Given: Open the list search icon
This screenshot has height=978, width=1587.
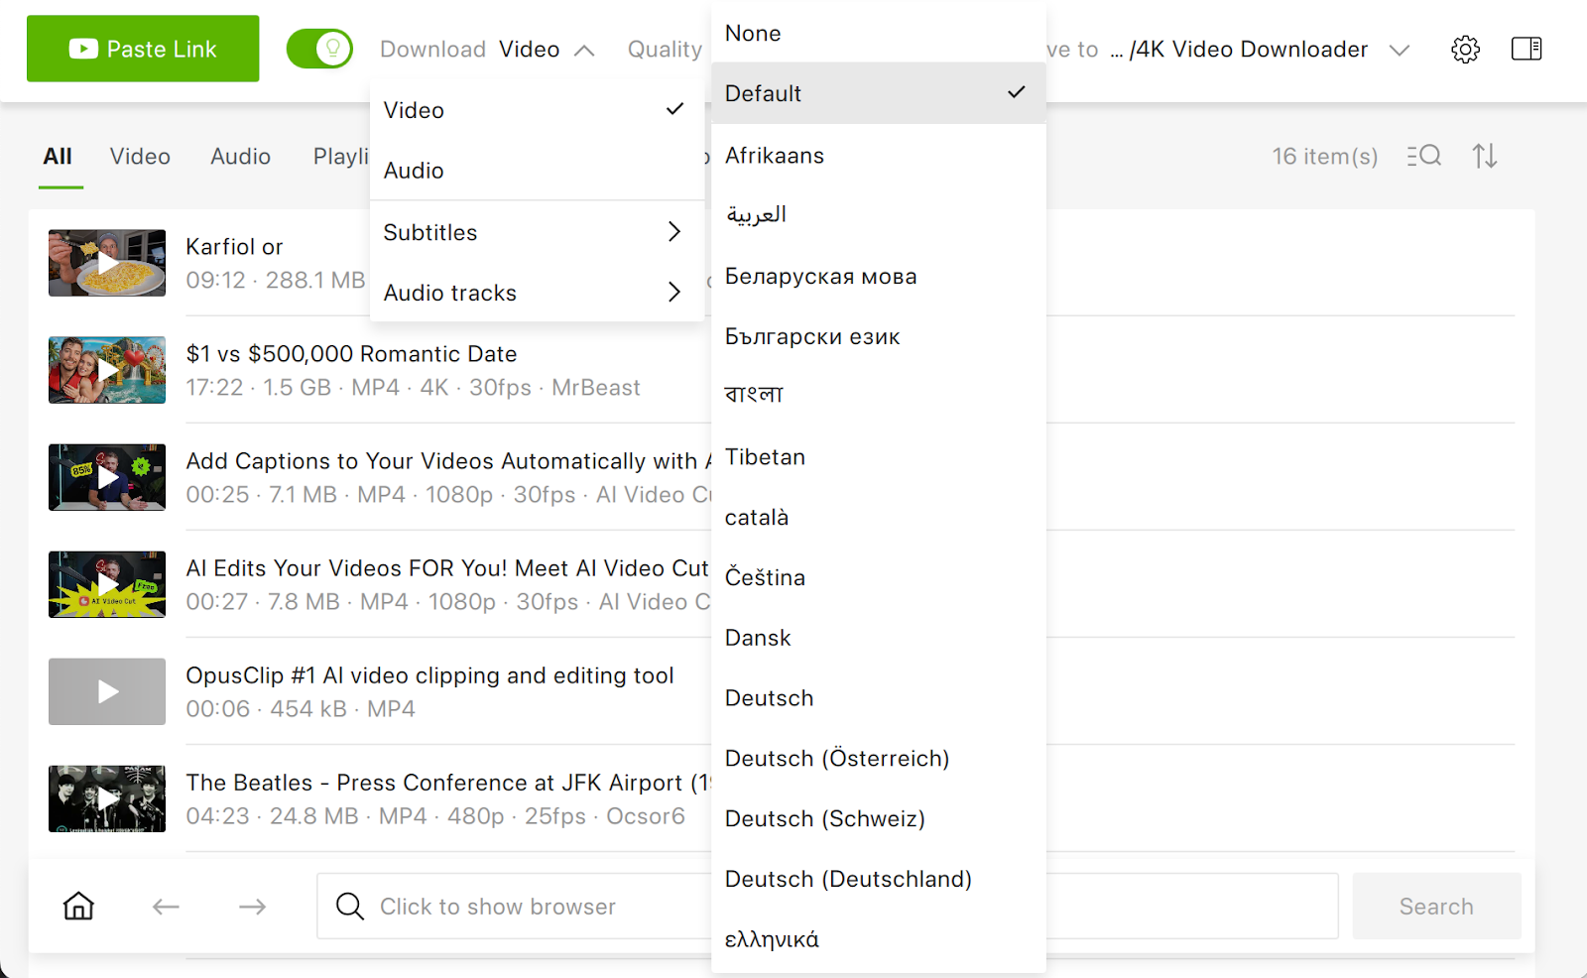Looking at the screenshot, I should tap(1423, 156).
